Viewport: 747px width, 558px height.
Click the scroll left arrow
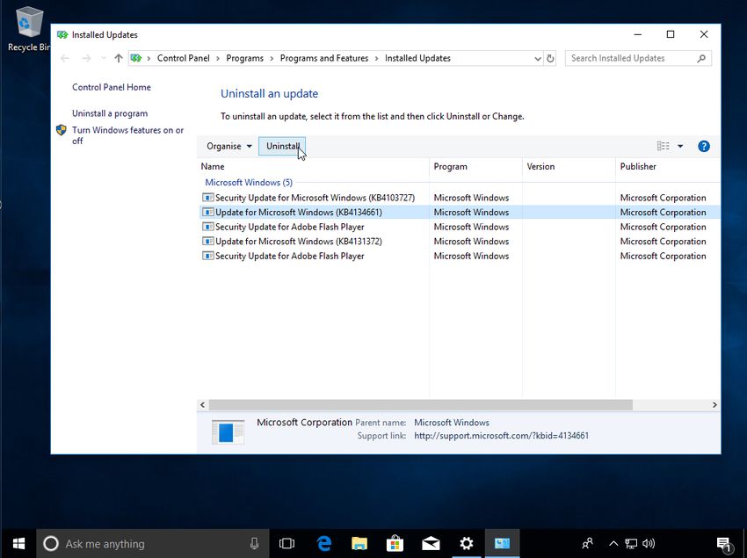pos(202,405)
